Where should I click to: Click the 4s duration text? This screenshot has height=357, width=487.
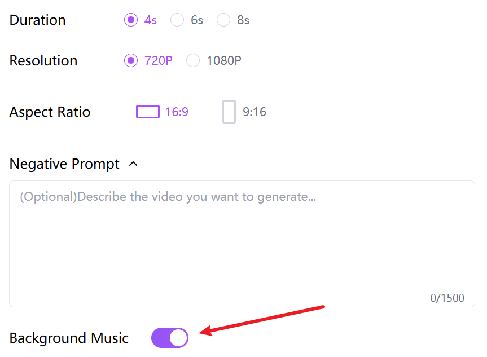(150, 19)
